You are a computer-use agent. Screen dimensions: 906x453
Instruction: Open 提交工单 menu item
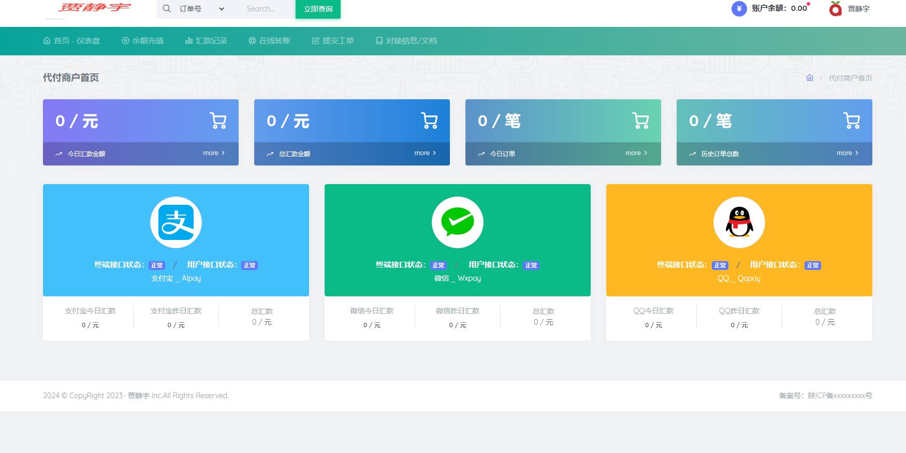coord(333,41)
